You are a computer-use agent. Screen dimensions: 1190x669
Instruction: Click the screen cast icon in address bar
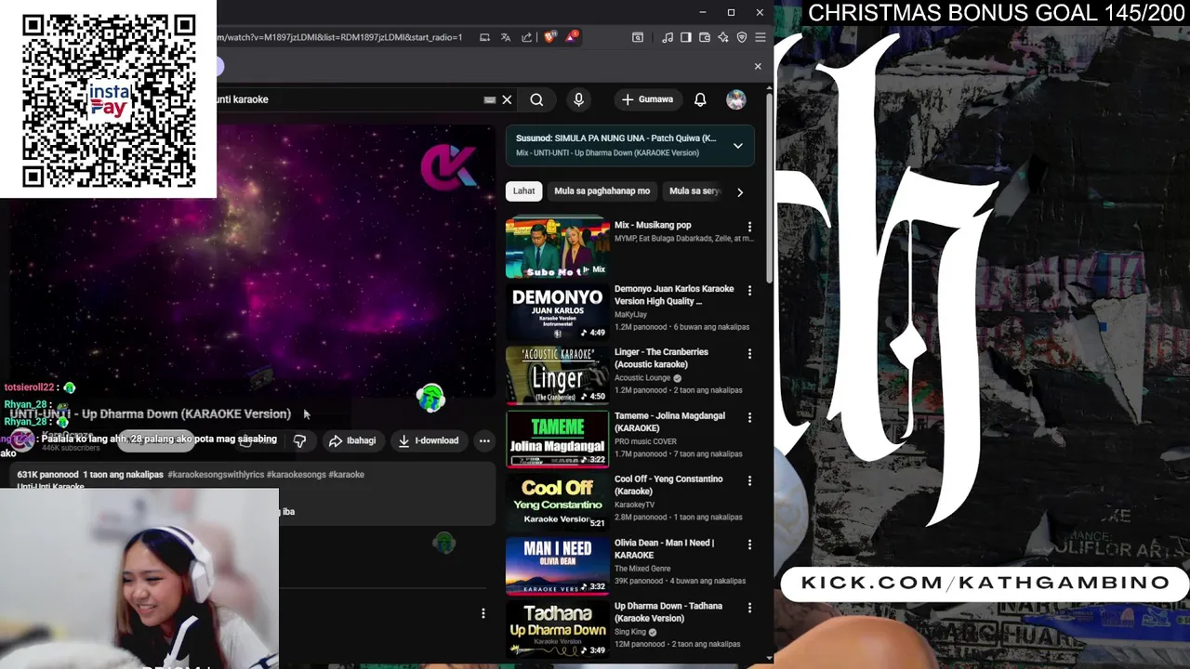(484, 37)
